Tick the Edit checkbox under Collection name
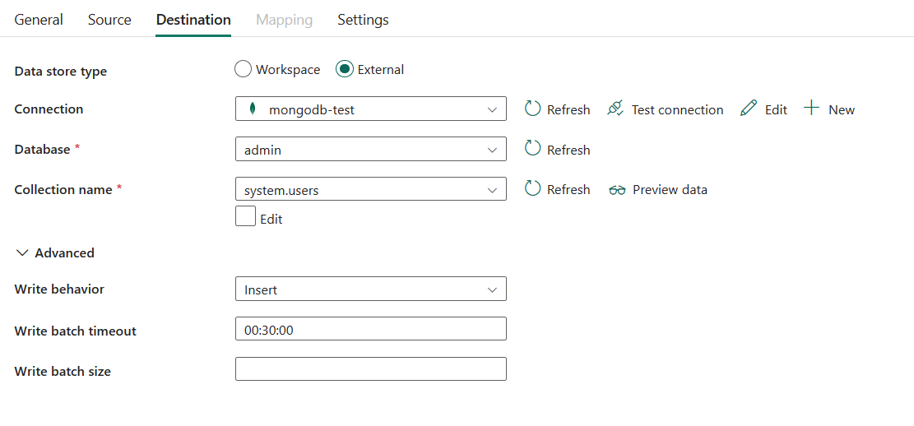 click(x=245, y=216)
